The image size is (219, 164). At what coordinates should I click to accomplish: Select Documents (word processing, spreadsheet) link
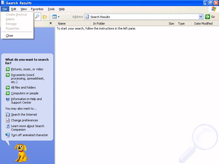pyautogui.click(x=28, y=78)
